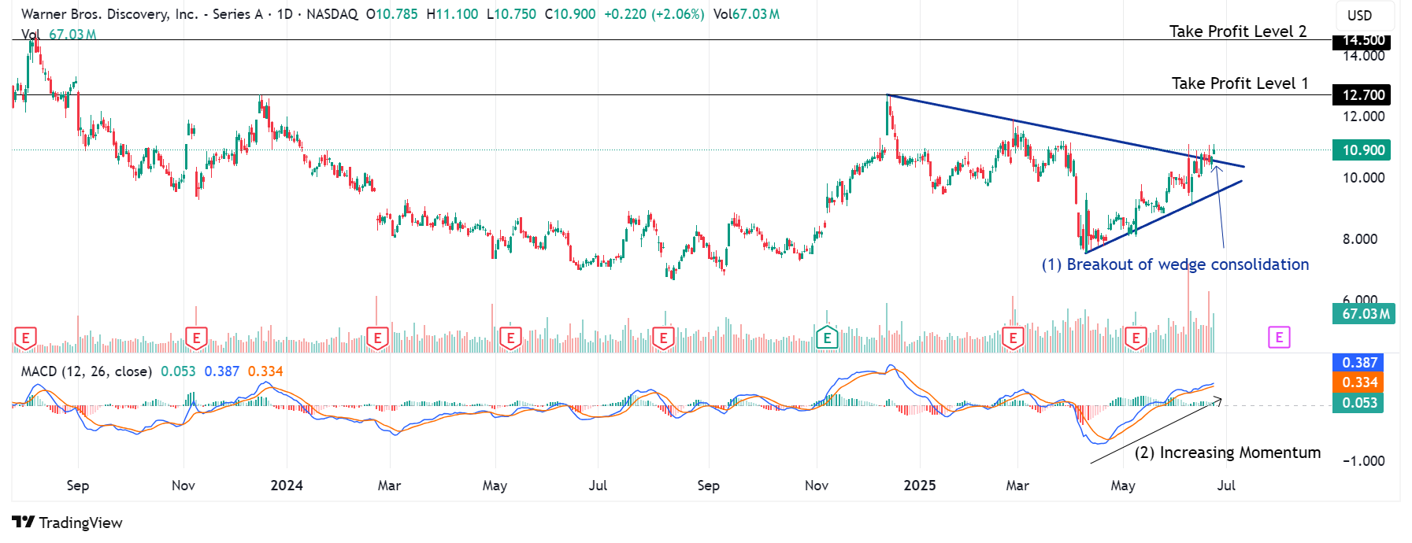This screenshot has height=543, width=1412.
Task: Select the Increasing Momentum annotation
Action: pyautogui.click(x=1227, y=452)
